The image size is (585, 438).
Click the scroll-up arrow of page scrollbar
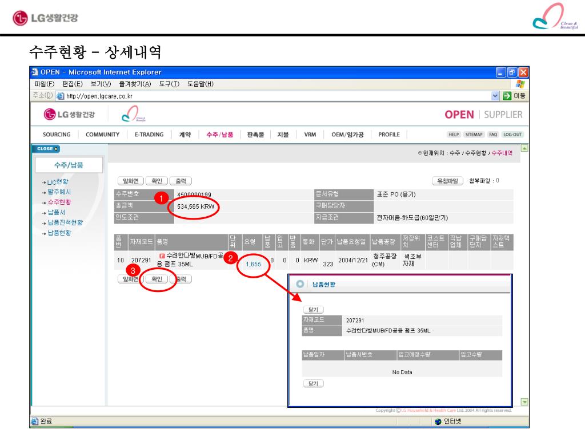click(x=524, y=149)
